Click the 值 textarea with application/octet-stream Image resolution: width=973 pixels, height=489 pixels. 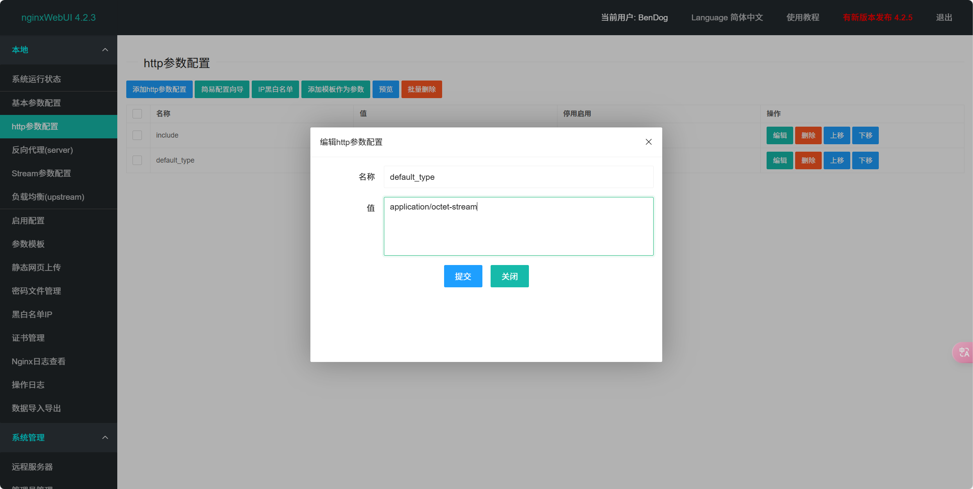(518, 226)
